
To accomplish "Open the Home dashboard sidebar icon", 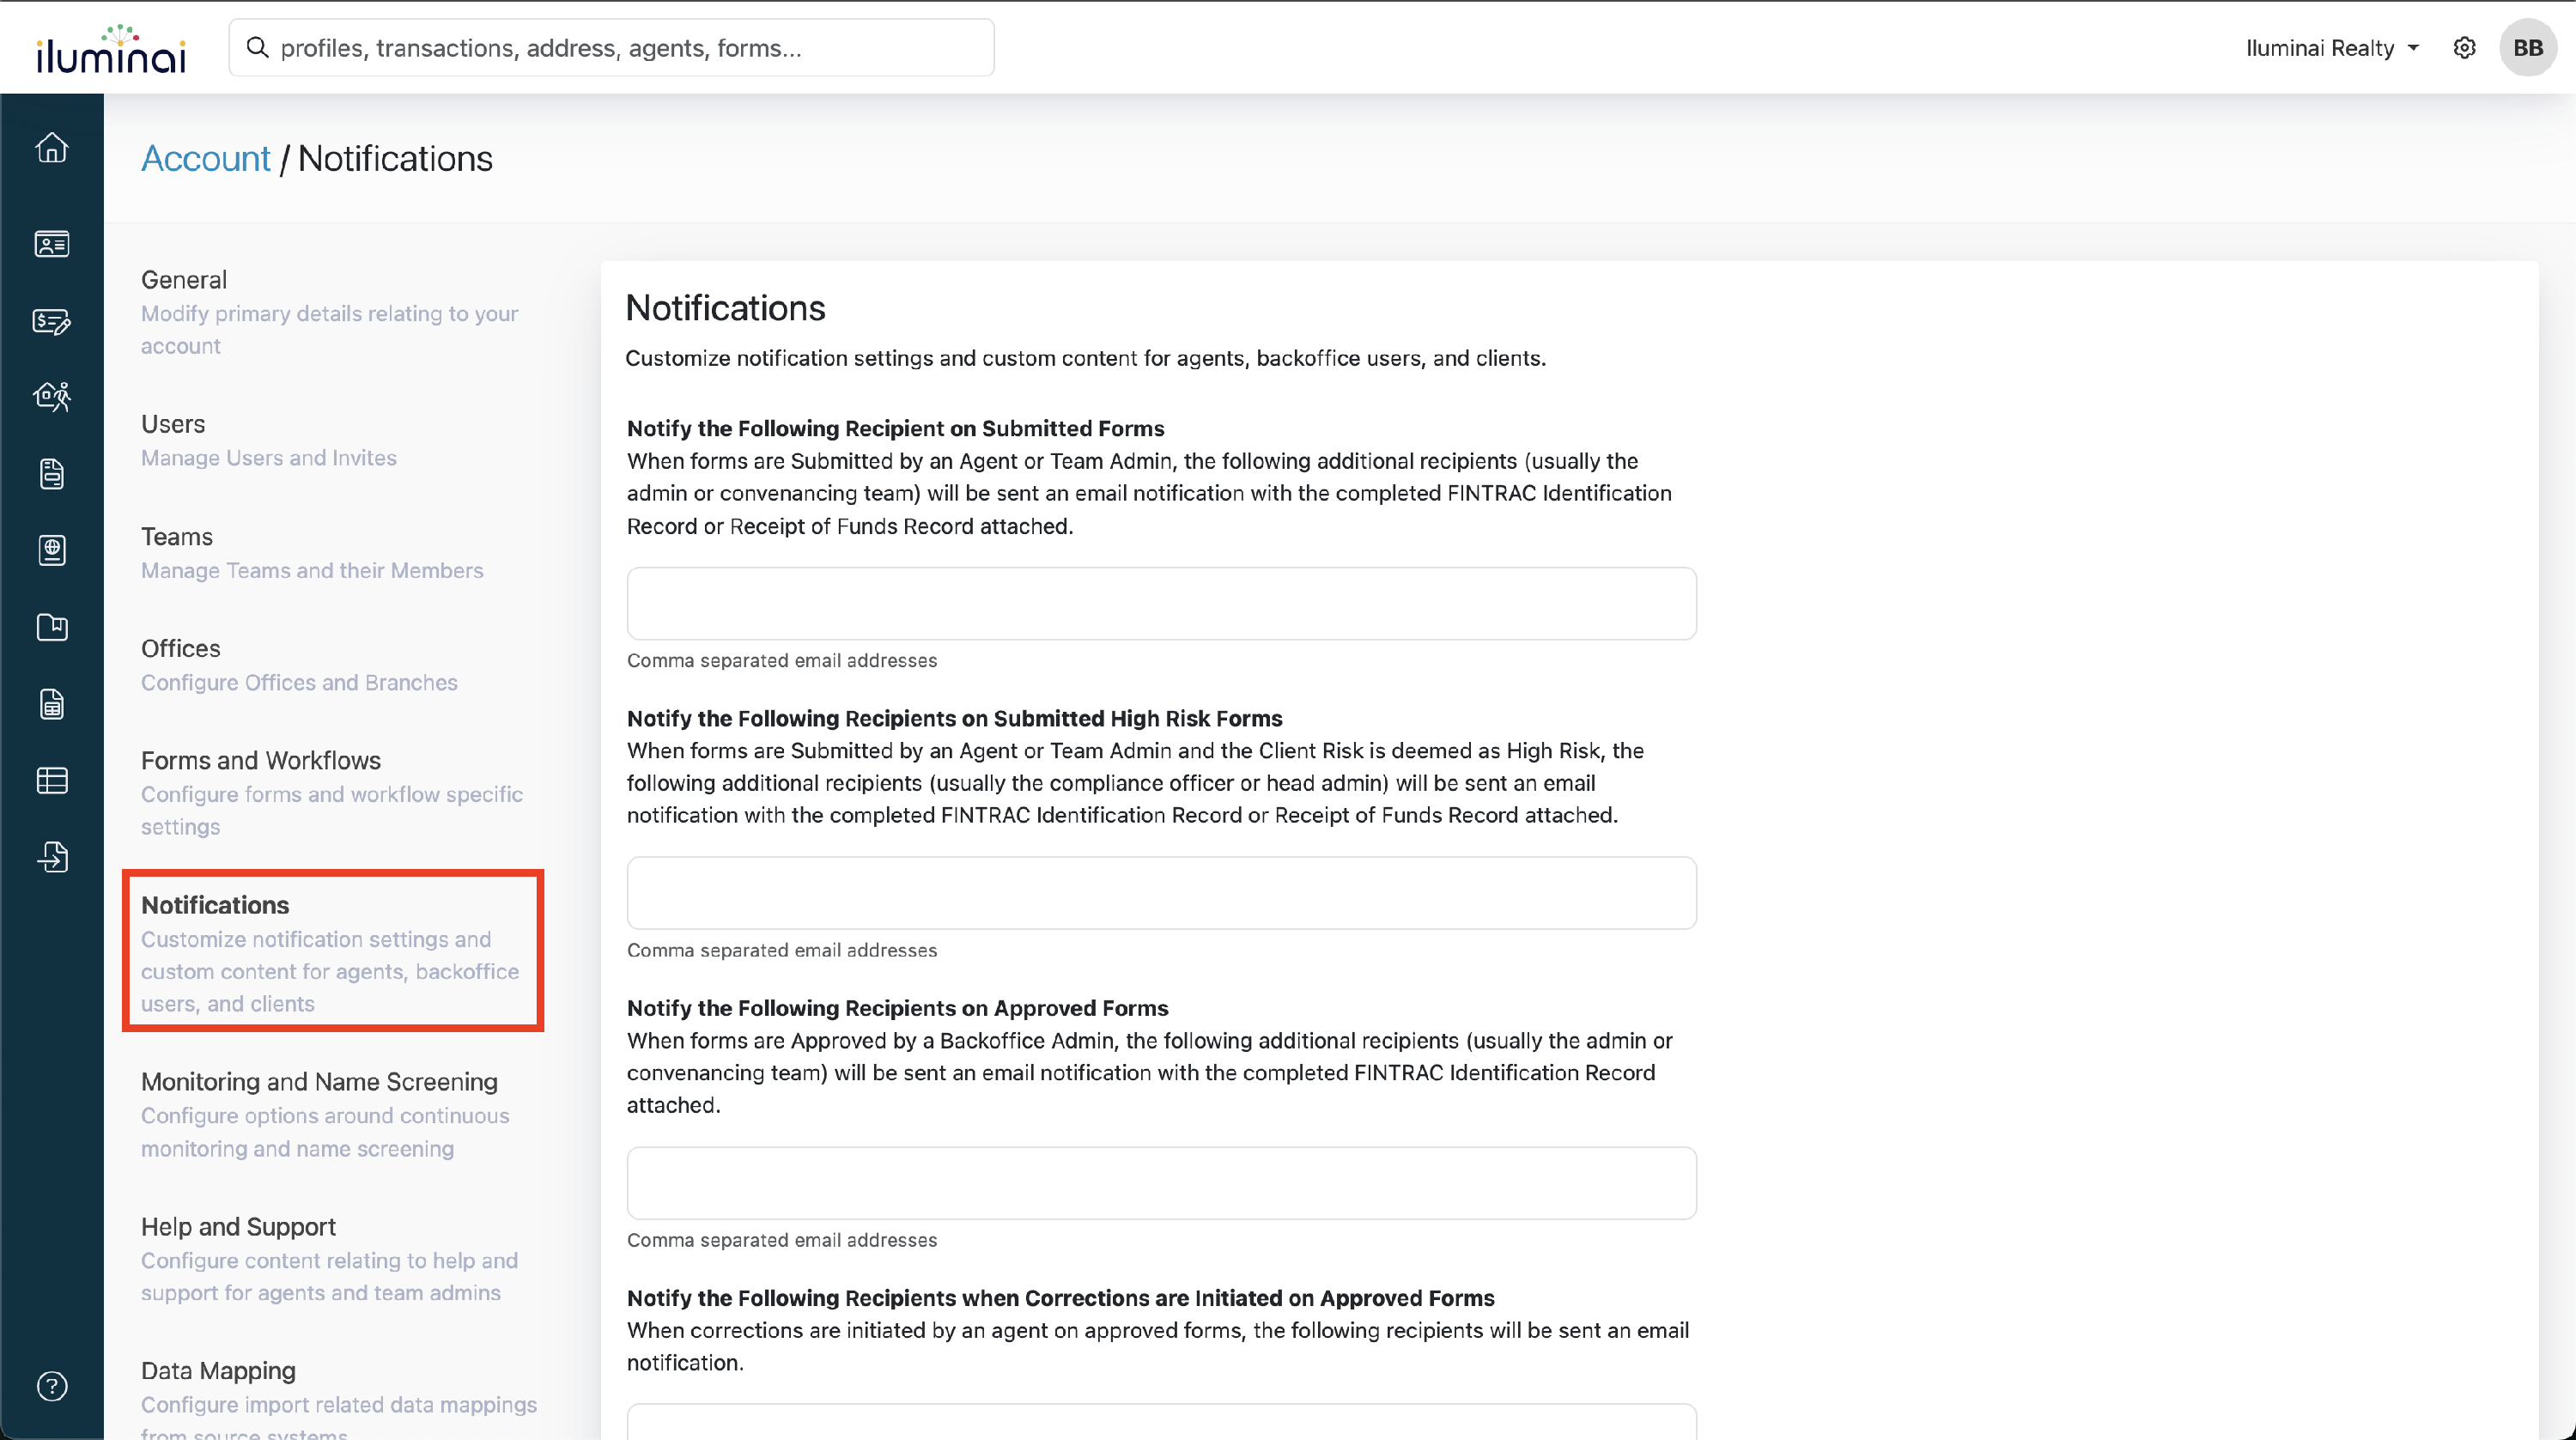I will (x=52, y=148).
